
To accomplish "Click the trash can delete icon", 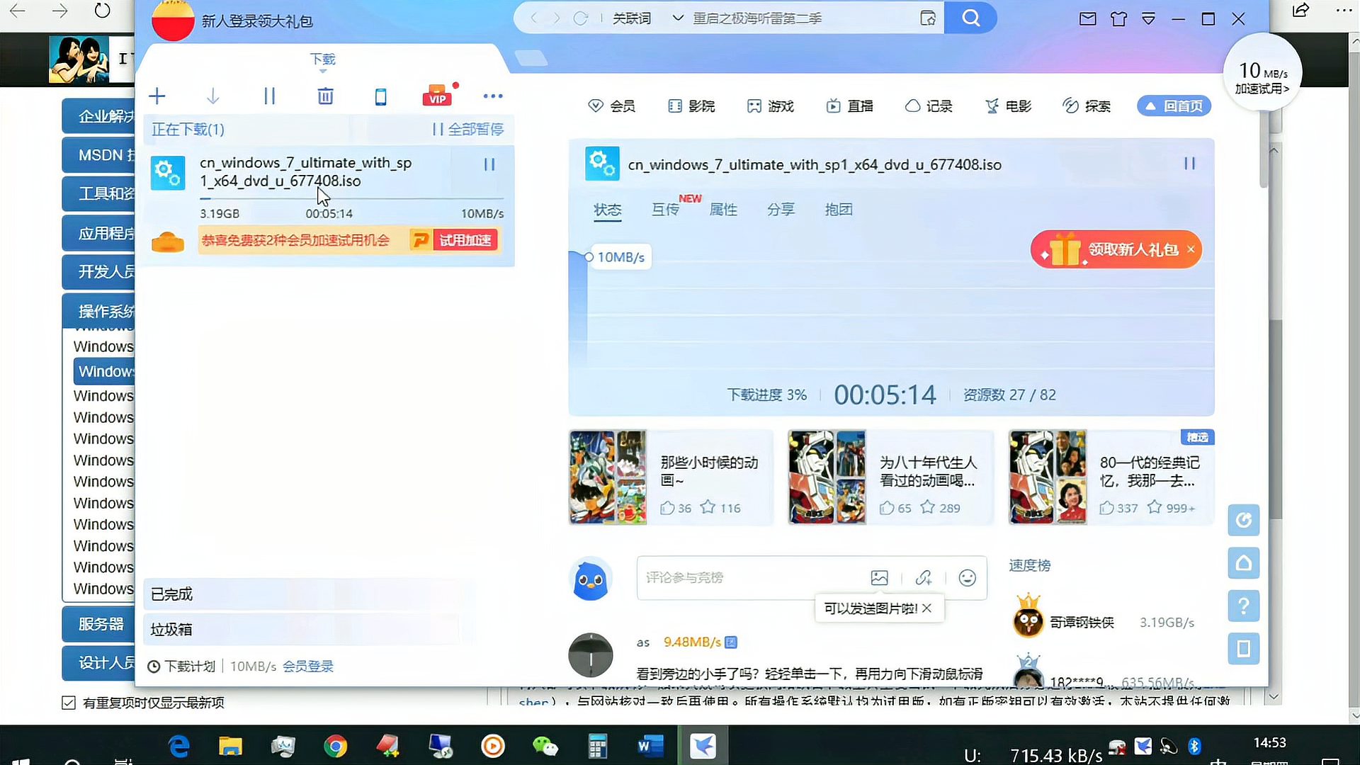I will [x=325, y=96].
